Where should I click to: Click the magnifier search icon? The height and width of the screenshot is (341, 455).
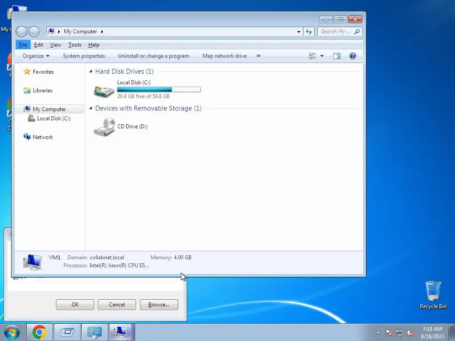[357, 32]
